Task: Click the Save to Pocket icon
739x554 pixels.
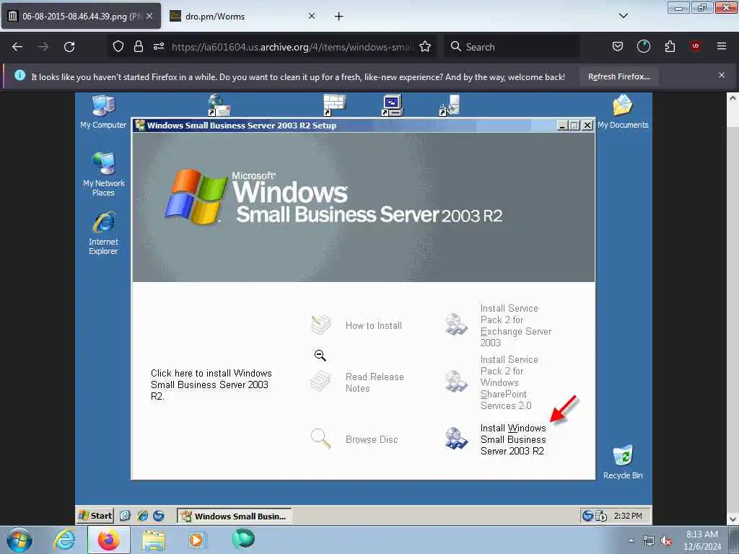Action: tap(618, 46)
